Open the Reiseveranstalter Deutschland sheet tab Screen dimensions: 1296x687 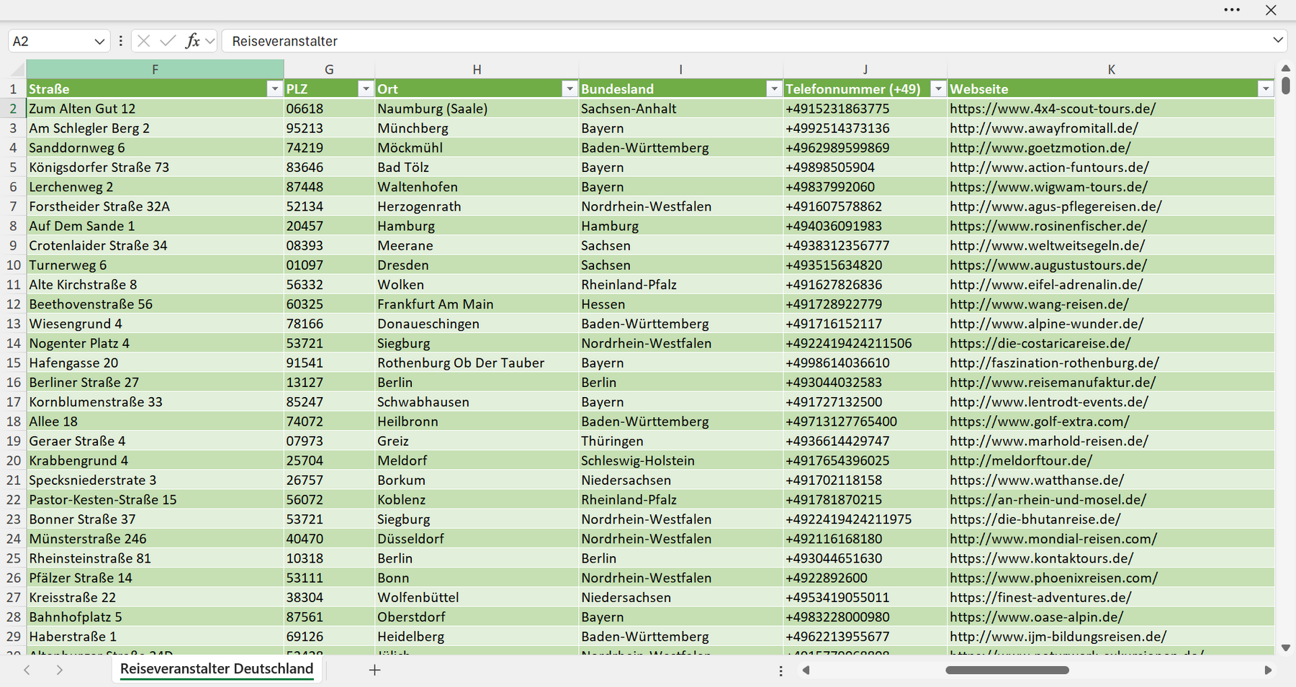click(217, 669)
